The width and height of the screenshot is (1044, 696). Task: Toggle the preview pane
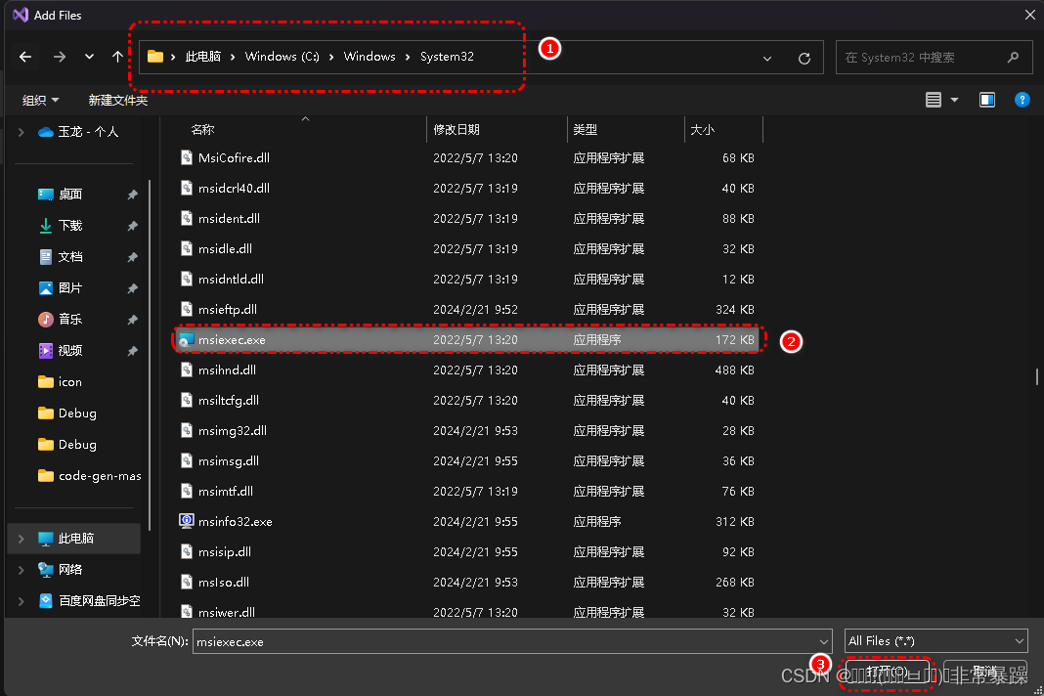(x=986, y=100)
